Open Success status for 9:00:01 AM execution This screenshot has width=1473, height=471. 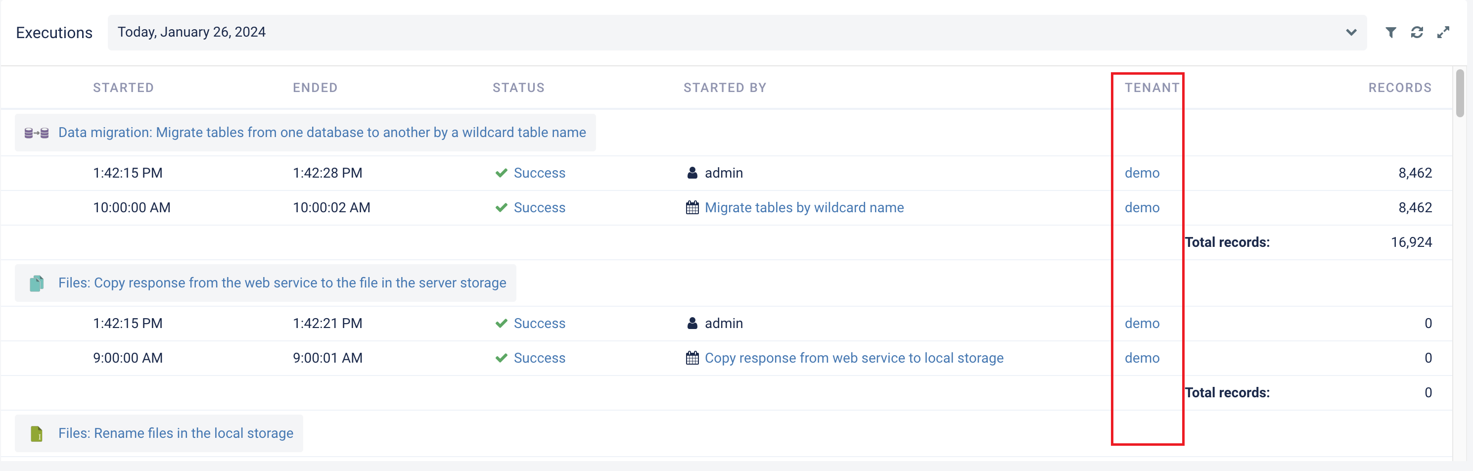point(539,358)
